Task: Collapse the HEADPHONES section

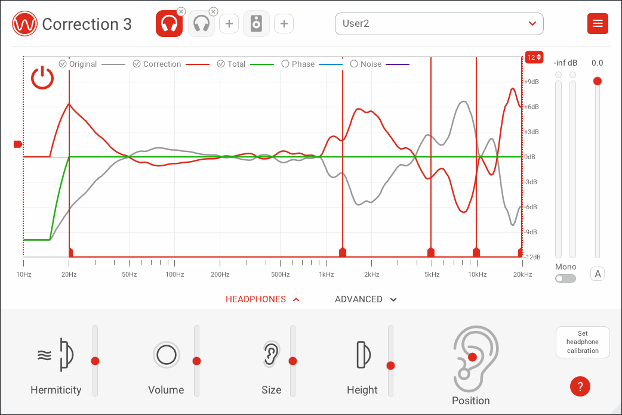Action: [262, 299]
